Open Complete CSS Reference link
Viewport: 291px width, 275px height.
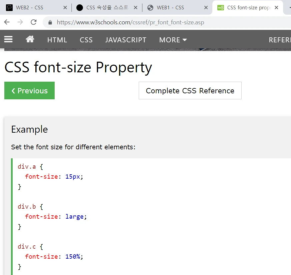(x=190, y=91)
